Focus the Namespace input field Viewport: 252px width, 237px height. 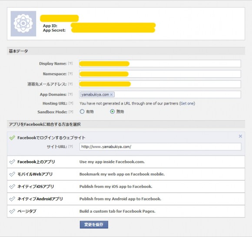160,74
